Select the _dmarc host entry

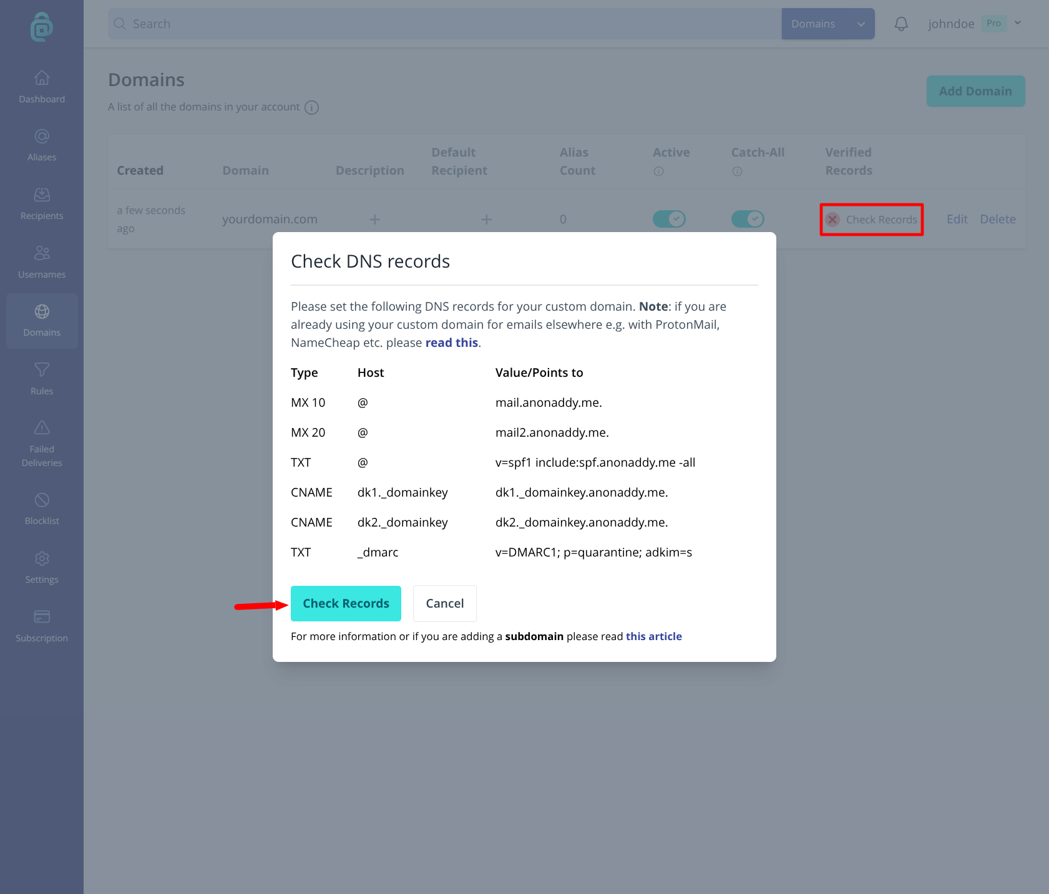(x=378, y=552)
